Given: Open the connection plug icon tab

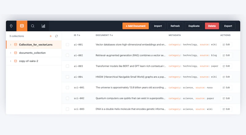Looking at the screenshot, I should click(11, 26).
